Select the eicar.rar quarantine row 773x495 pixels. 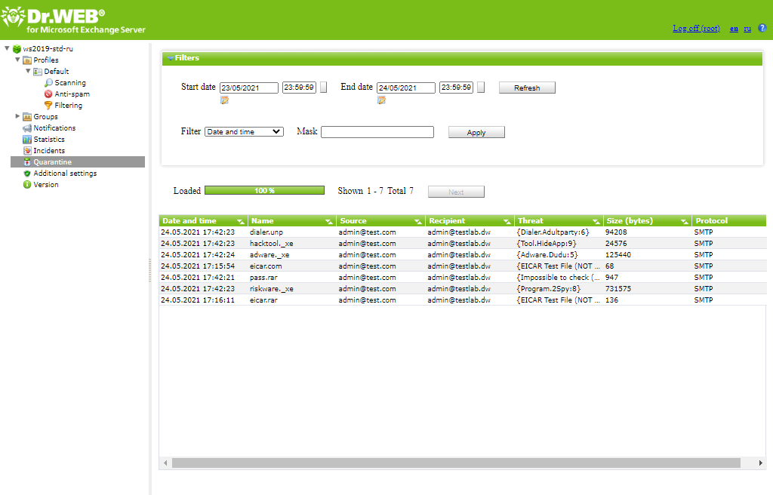click(463, 300)
